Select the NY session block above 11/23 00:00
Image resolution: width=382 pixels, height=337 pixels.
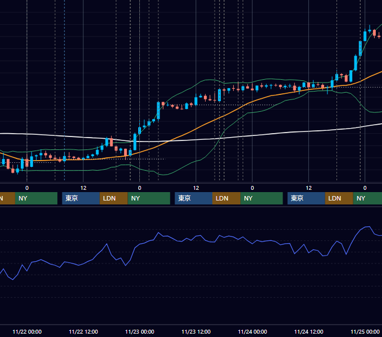tap(149, 198)
